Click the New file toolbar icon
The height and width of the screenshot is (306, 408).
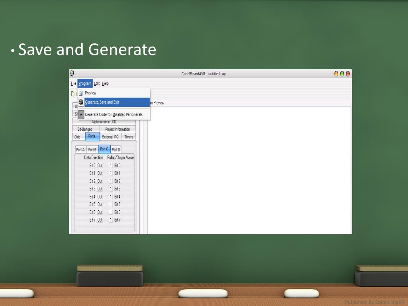[73, 94]
